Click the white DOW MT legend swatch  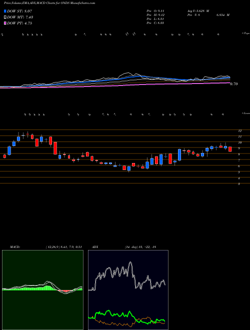5,17
